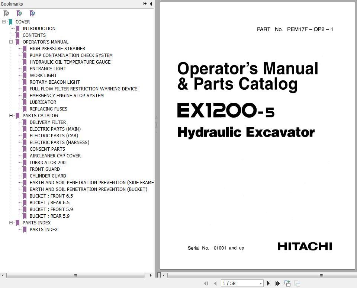Click the HITACHI logo on the page
This screenshot has height=288, width=357.
coord(305,246)
